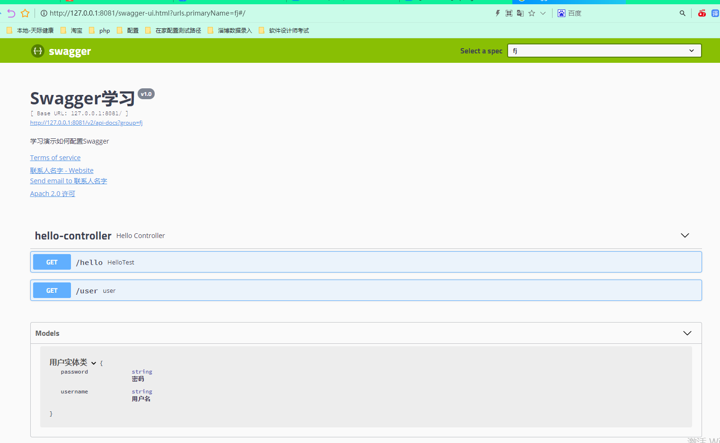The image size is (720, 443).
Task: Click the Models section heading
Action: (47, 333)
